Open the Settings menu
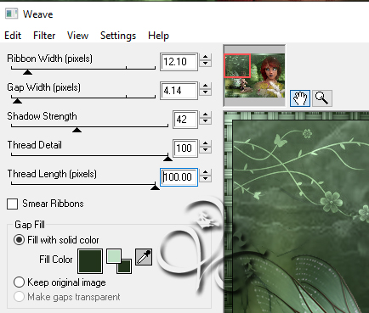 tap(118, 36)
